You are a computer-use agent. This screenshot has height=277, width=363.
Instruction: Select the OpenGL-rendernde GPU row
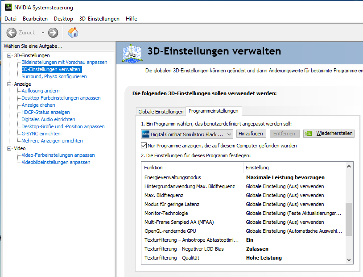point(243,231)
